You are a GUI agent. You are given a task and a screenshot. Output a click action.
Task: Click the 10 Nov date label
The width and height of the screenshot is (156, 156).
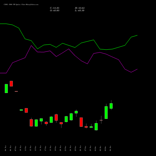click(21, 148)
